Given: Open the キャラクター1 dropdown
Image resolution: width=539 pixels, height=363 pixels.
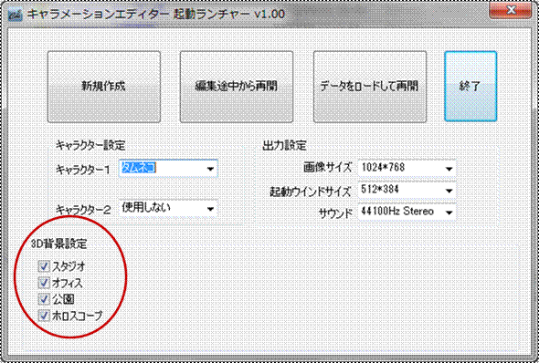Looking at the screenshot, I should (x=168, y=168).
